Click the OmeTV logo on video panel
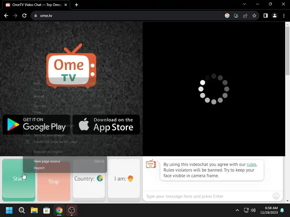This screenshot has width=290, height=217. [x=71, y=66]
